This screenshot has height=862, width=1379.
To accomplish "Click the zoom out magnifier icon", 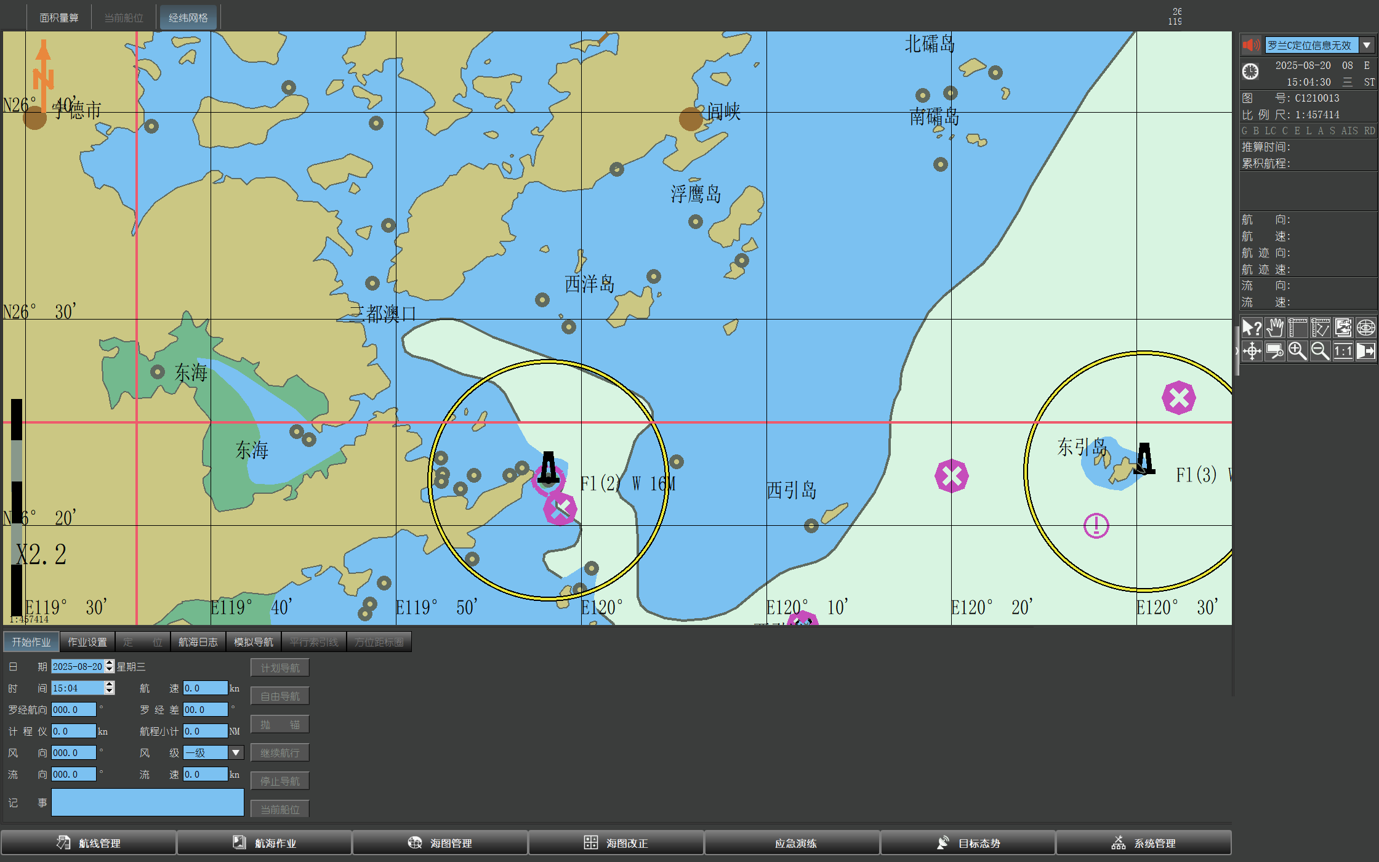I will tap(1320, 351).
